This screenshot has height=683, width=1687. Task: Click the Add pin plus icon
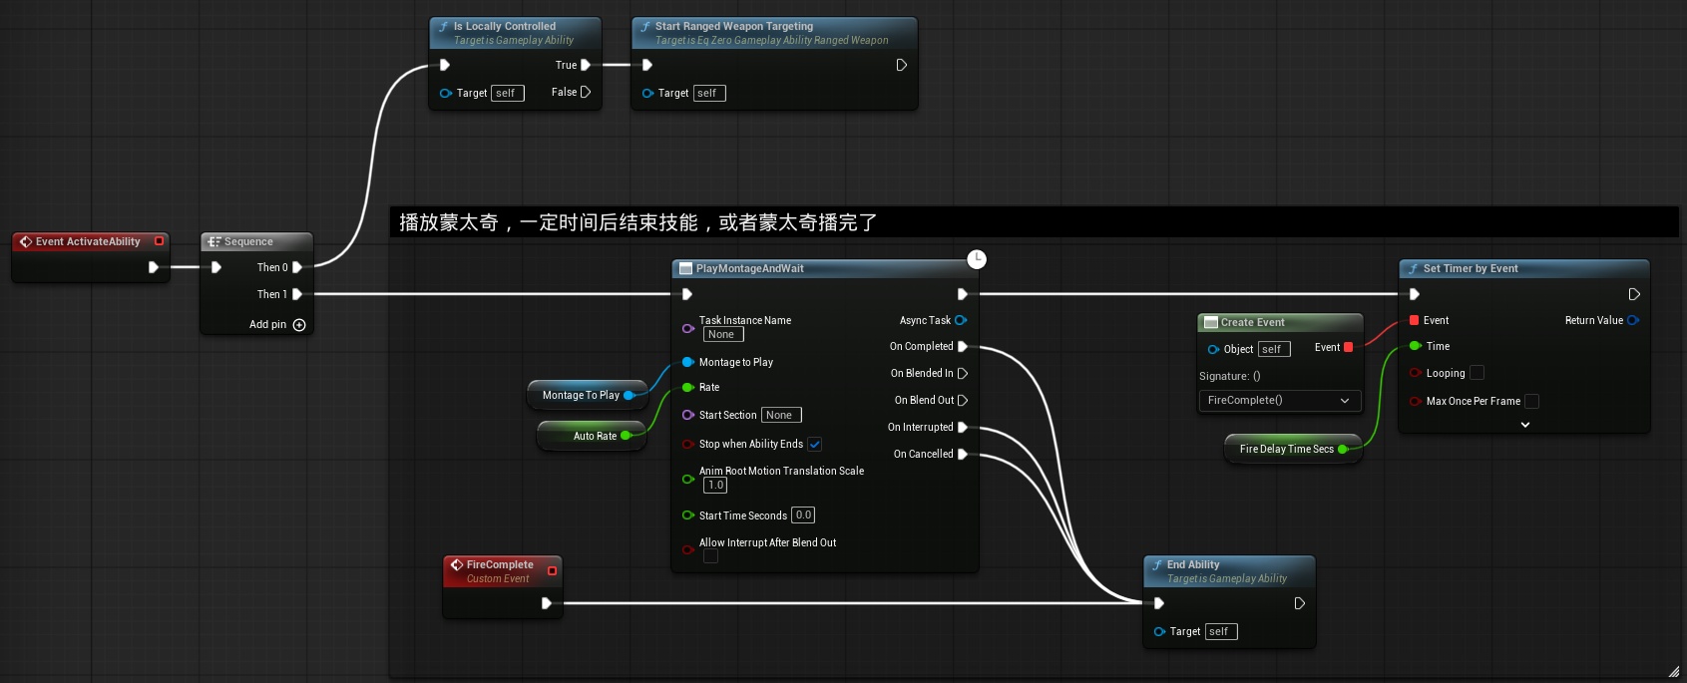(x=299, y=325)
